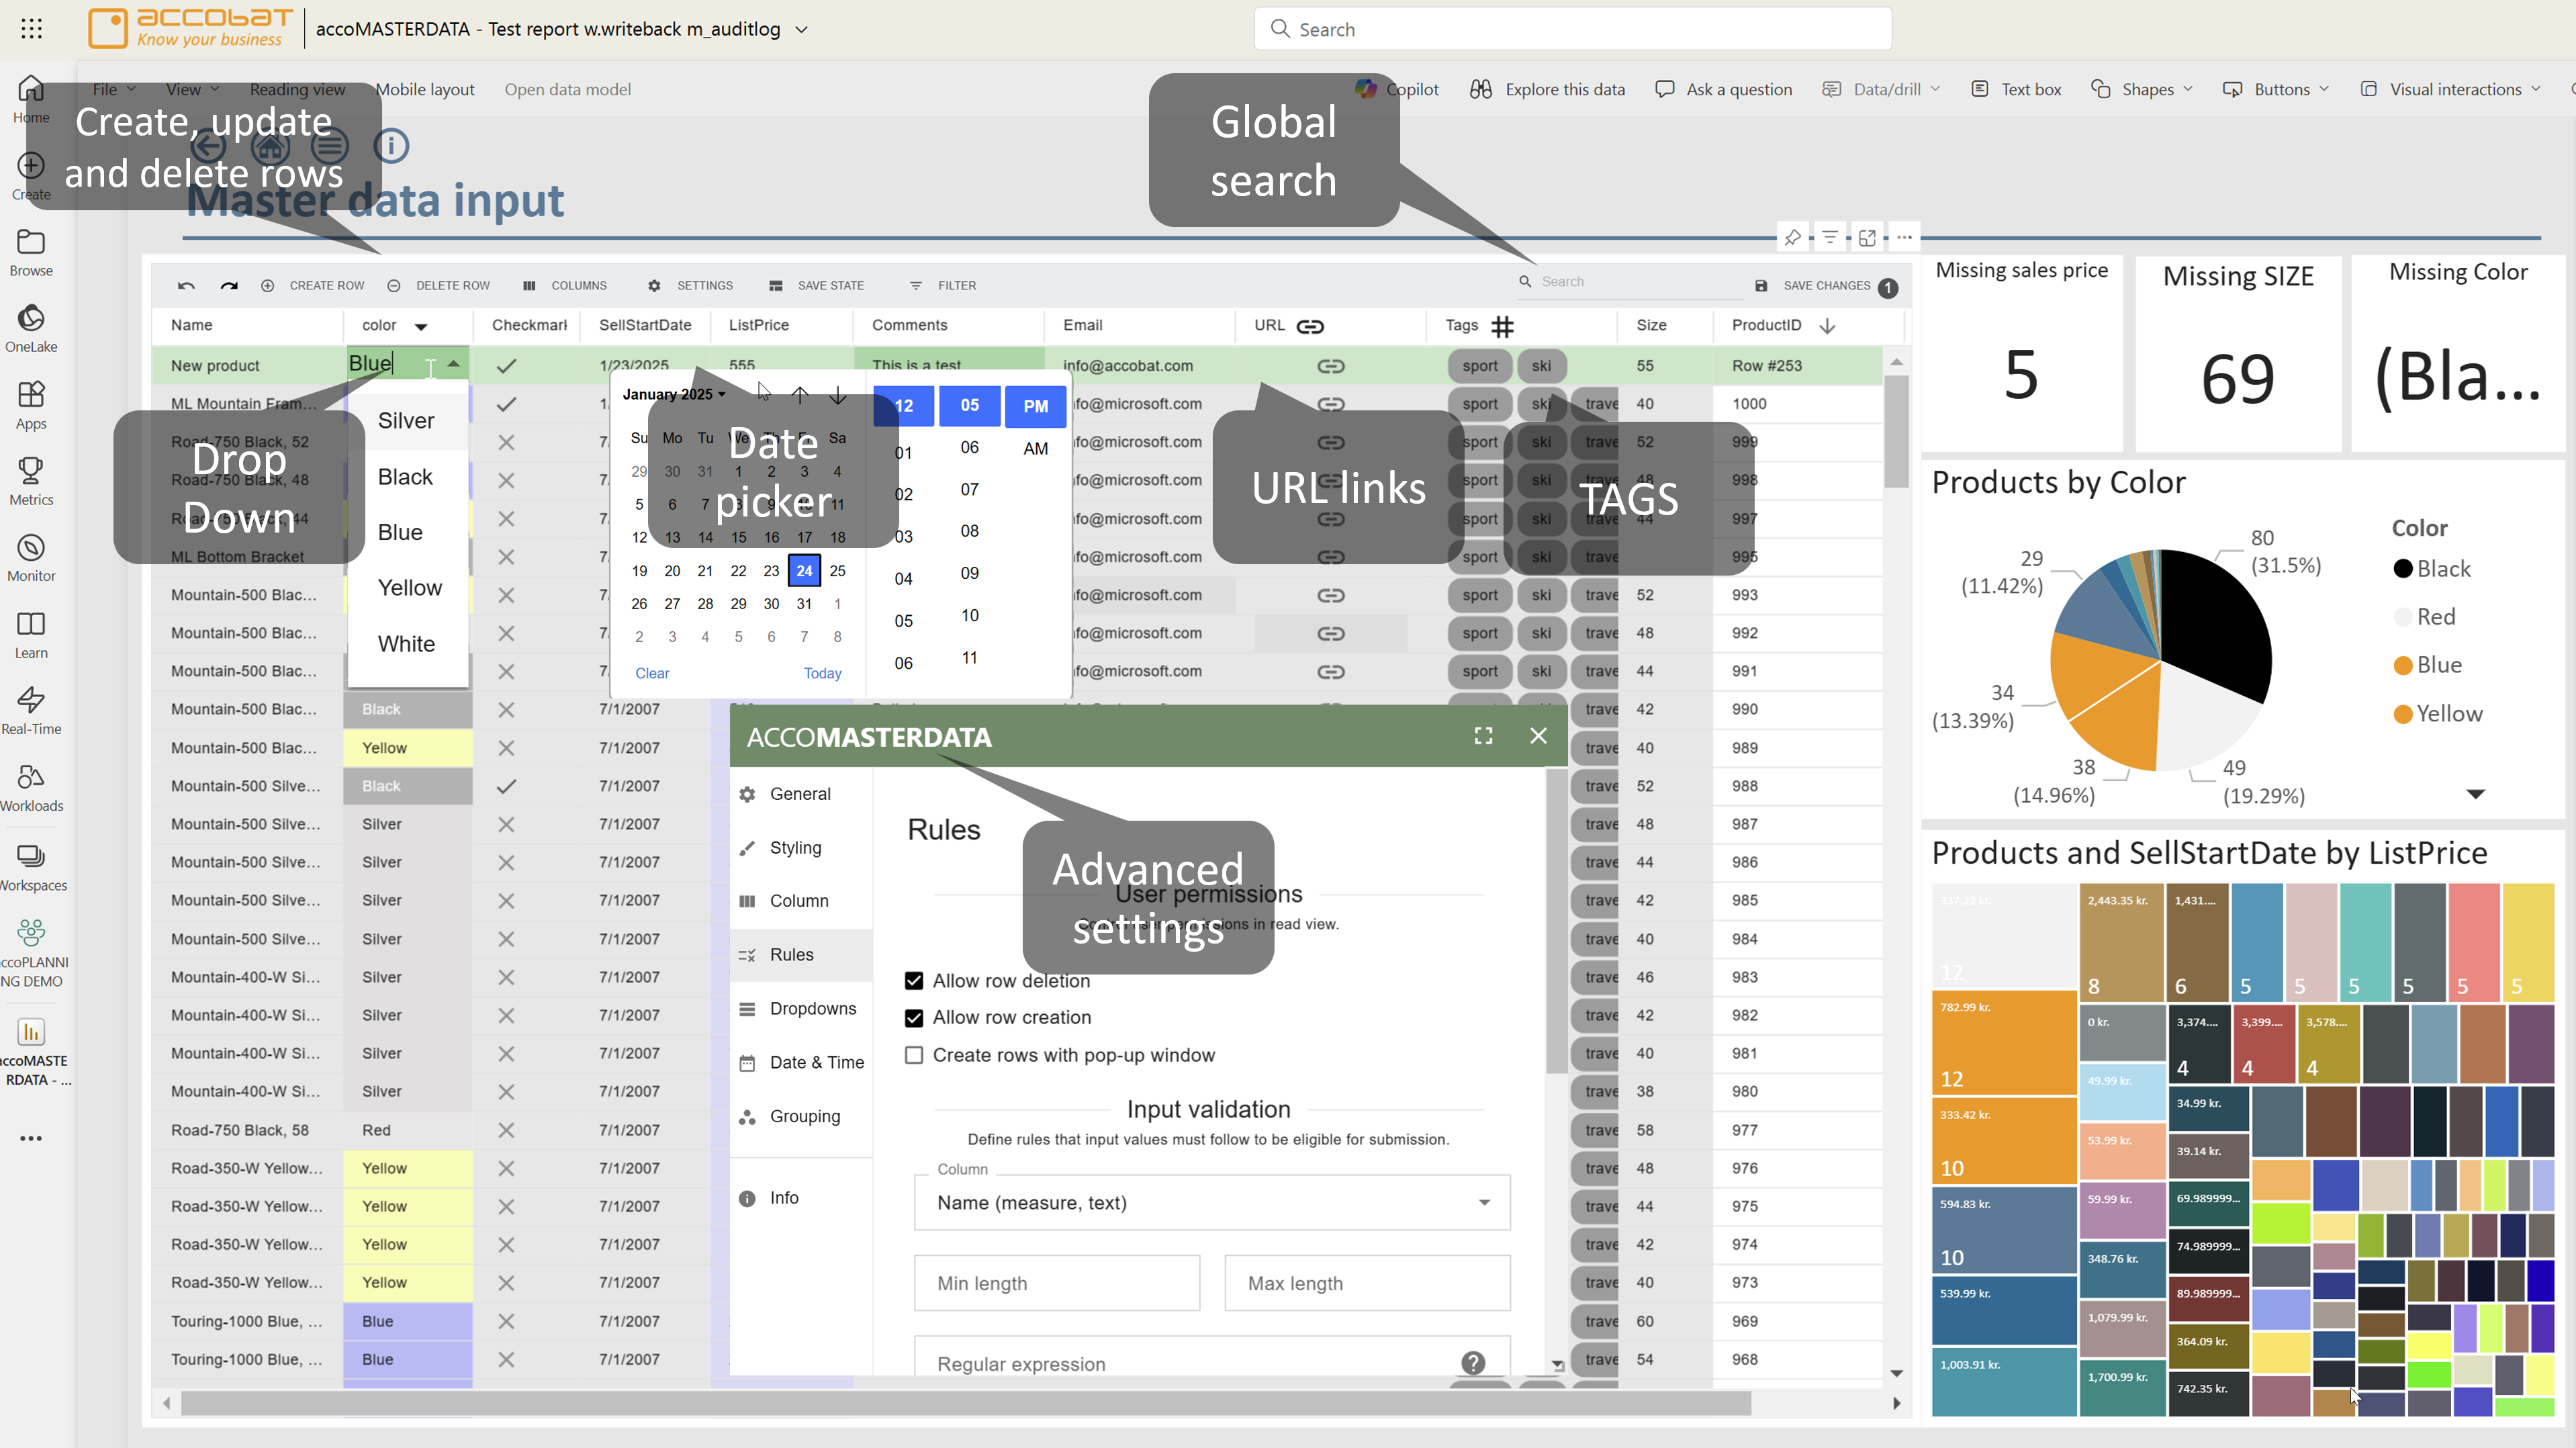
Task: Open OneLake in left sidebar
Action: click(x=31, y=329)
